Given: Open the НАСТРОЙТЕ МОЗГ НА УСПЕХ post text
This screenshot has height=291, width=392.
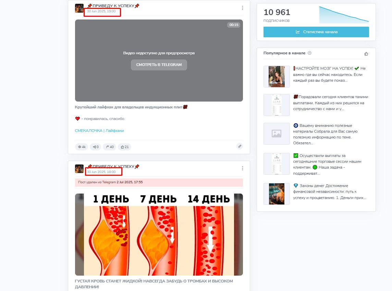Looking at the screenshot, I should click(329, 74).
